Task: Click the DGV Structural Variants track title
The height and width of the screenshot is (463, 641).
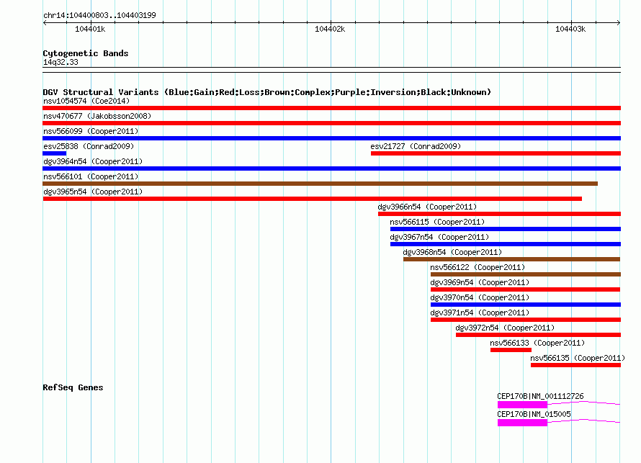Action: (267, 92)
